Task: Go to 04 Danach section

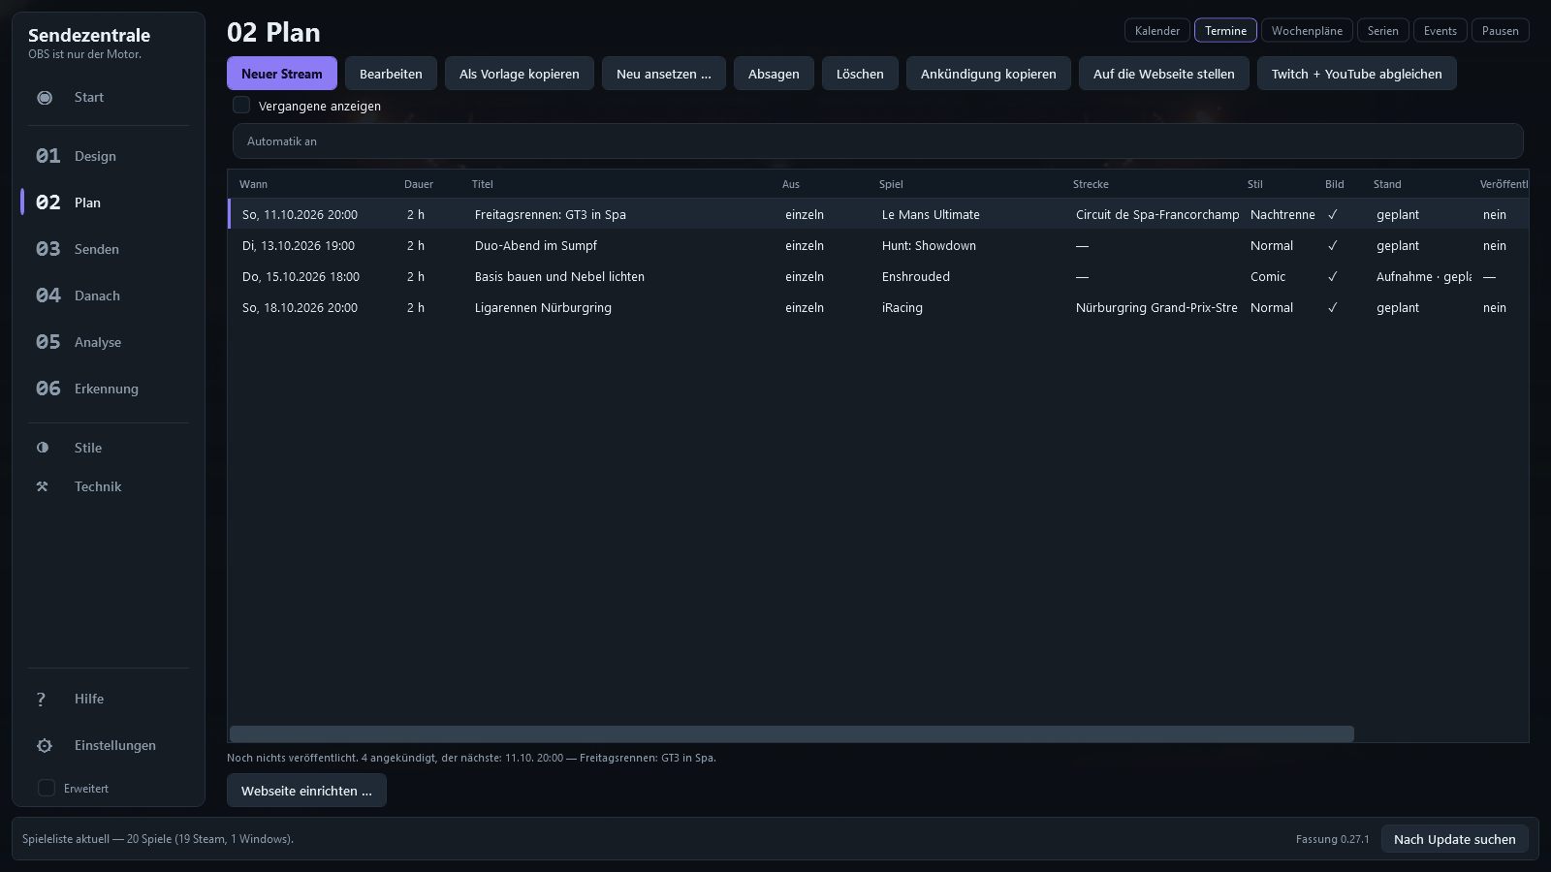Action: coord(109,296)
